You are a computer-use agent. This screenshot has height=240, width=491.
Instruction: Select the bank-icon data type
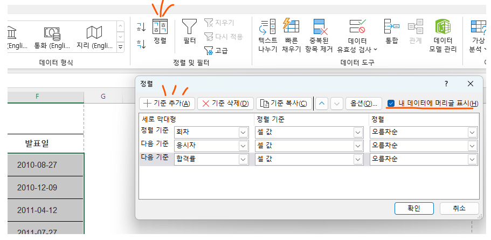(17, 38)
